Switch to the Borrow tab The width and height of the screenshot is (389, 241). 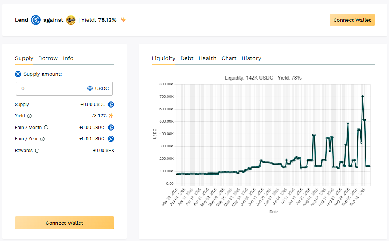click(48, 58)
